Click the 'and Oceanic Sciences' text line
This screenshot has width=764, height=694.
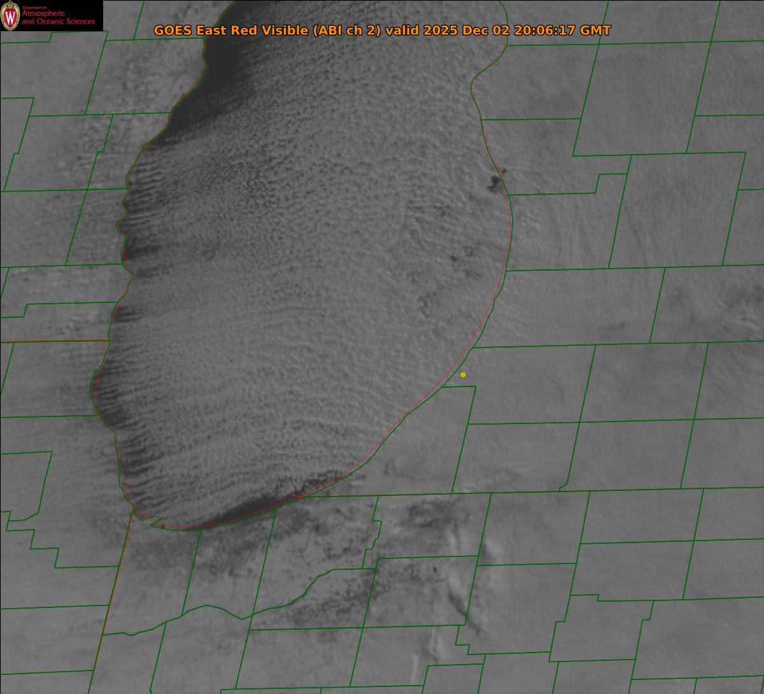(58, 22)
